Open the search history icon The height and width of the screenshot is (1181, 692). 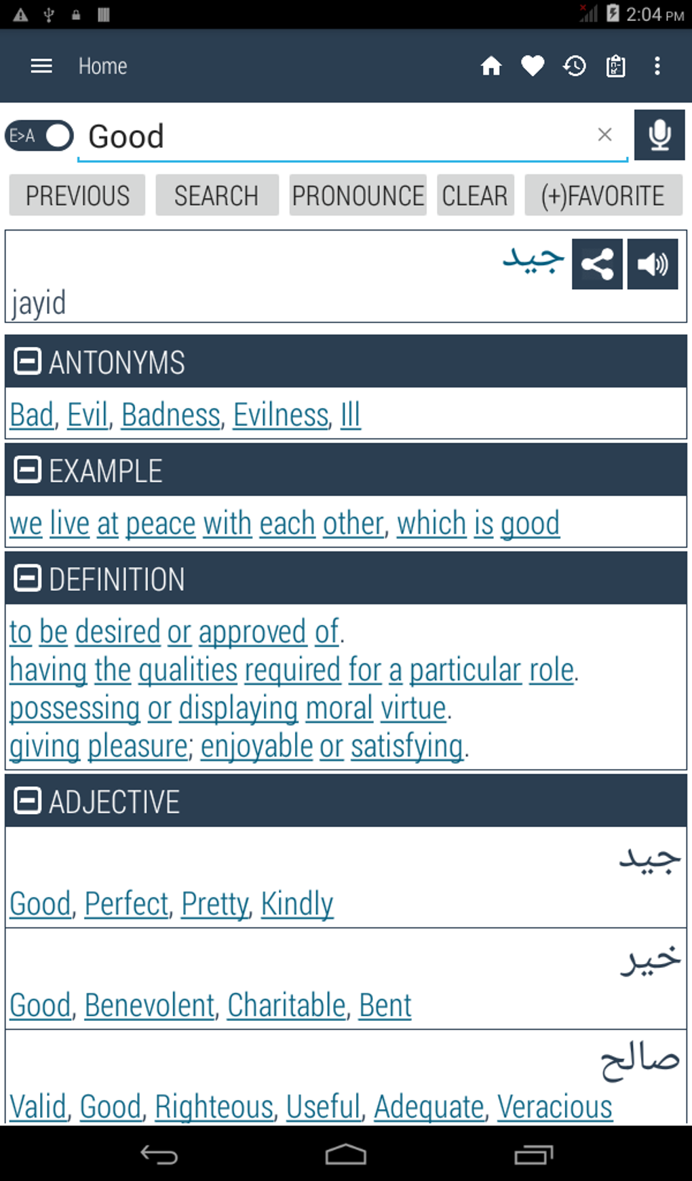[574, 66]
